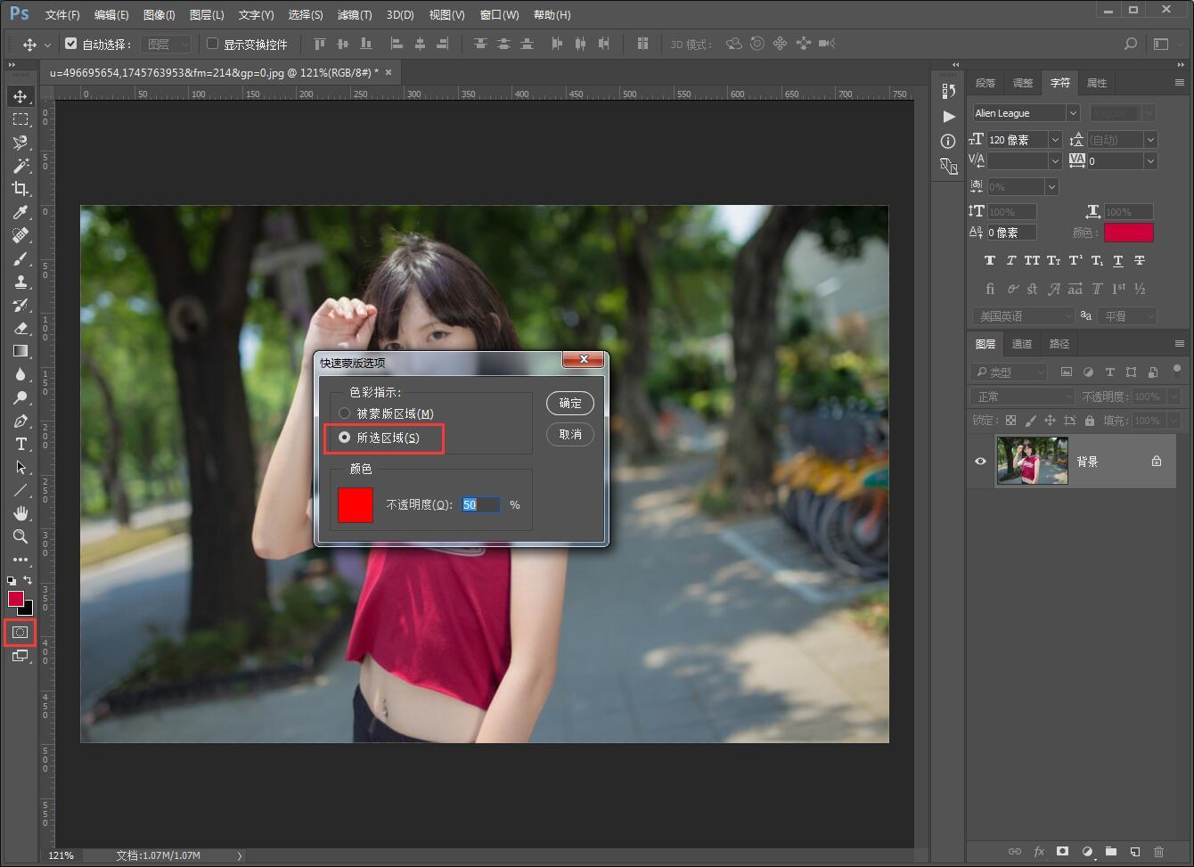Click the red mask color swatch
The height and width of the screenshot is (867, 1194).
pyautogui.click(x=356, y=505)
